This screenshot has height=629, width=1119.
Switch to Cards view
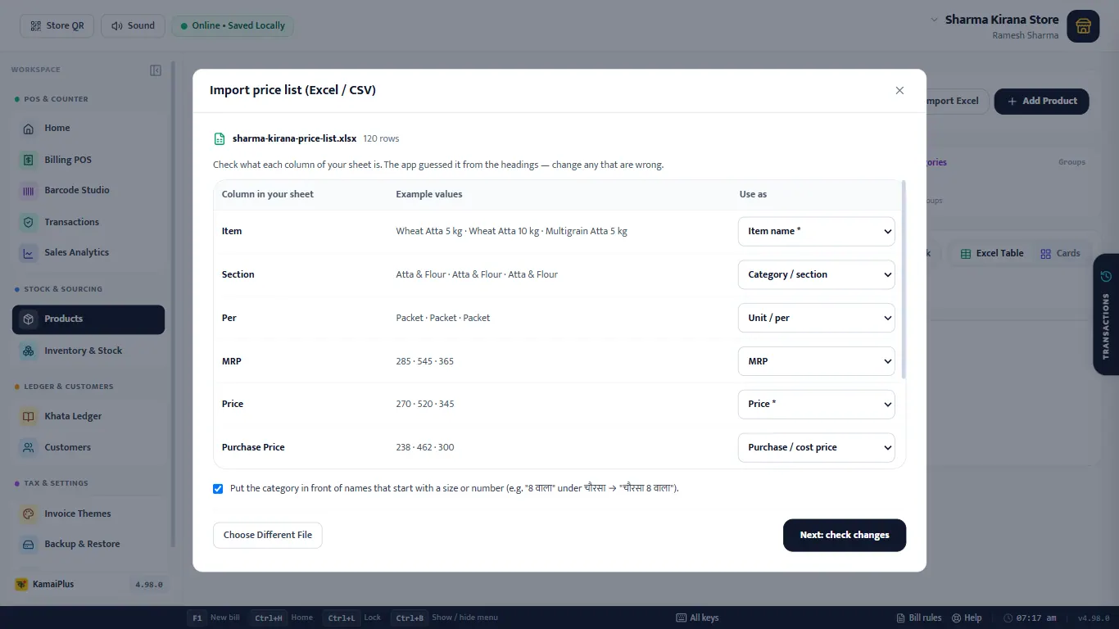[1060, 253]
